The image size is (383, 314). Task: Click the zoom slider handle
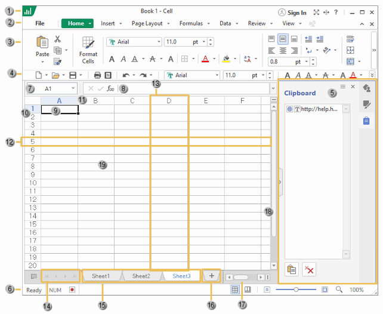(x=296, y=290)
